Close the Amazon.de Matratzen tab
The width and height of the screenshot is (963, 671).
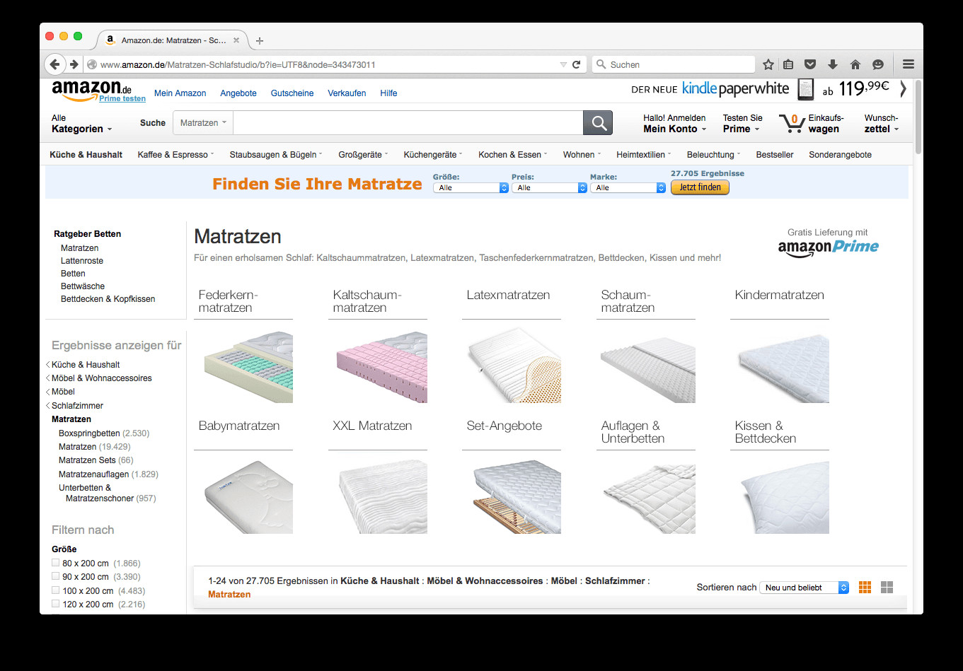[236, 40]
